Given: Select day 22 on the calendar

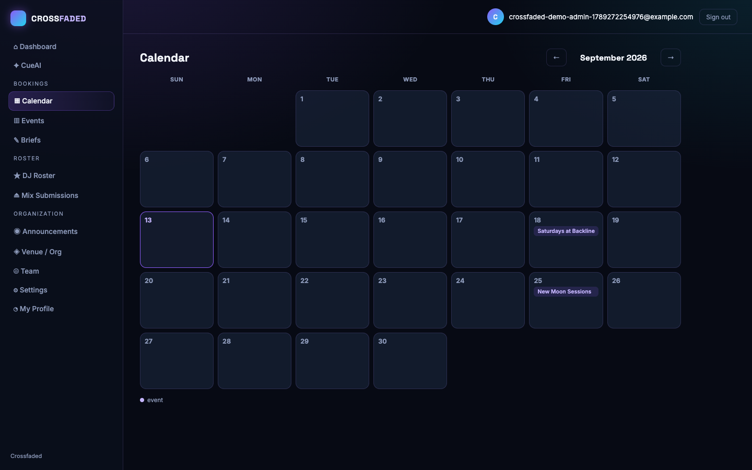Looking at the screenshot, I should pos(332,300).
